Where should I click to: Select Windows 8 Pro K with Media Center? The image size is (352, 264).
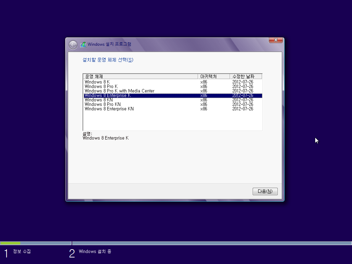(173, 91)
